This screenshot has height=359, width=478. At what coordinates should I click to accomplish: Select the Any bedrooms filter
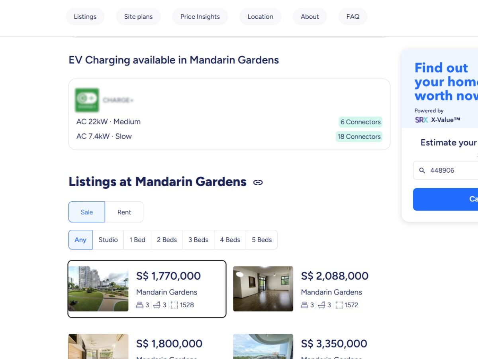tap(80, 240)
